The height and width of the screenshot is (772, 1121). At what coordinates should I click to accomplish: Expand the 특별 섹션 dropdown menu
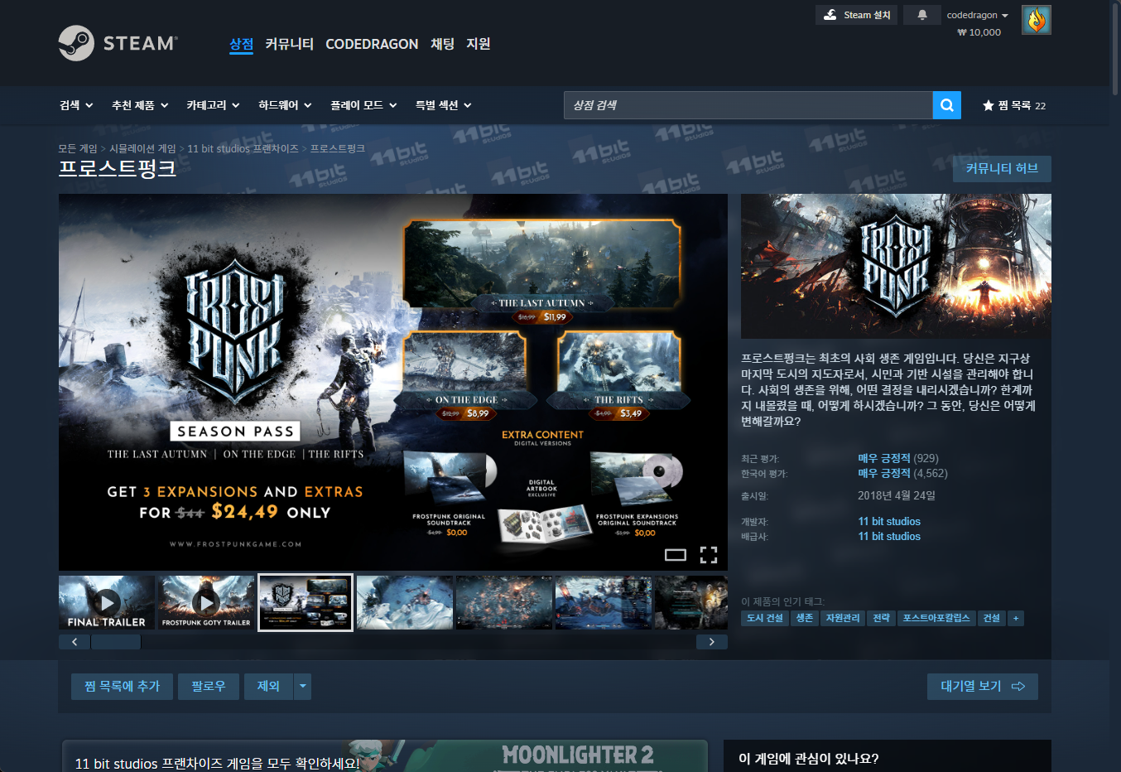click(443, 105)
